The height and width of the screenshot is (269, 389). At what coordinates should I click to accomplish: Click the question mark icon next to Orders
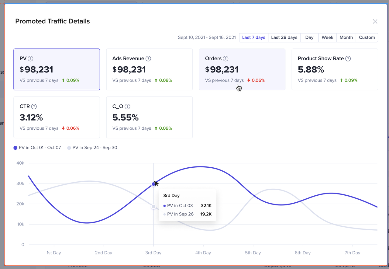pyautogui.click(x=225, y=59)
